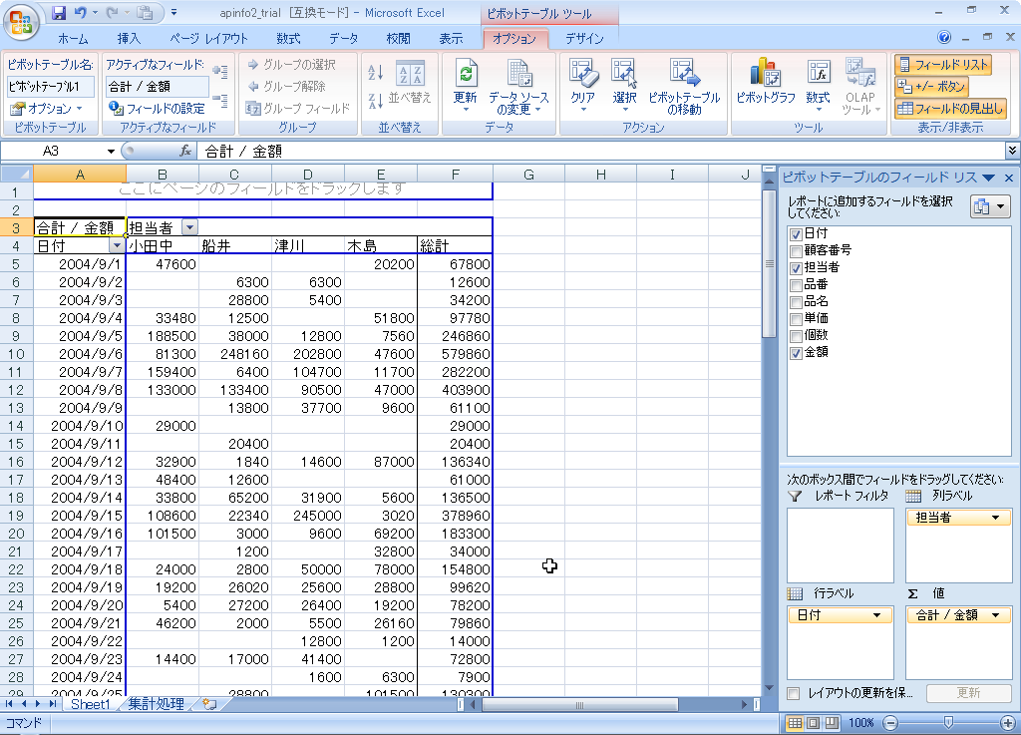Viewport: 1021px width, 735px height.
Task: Check the 顧客番号 field checkbox
Action: tap(795, 250)
